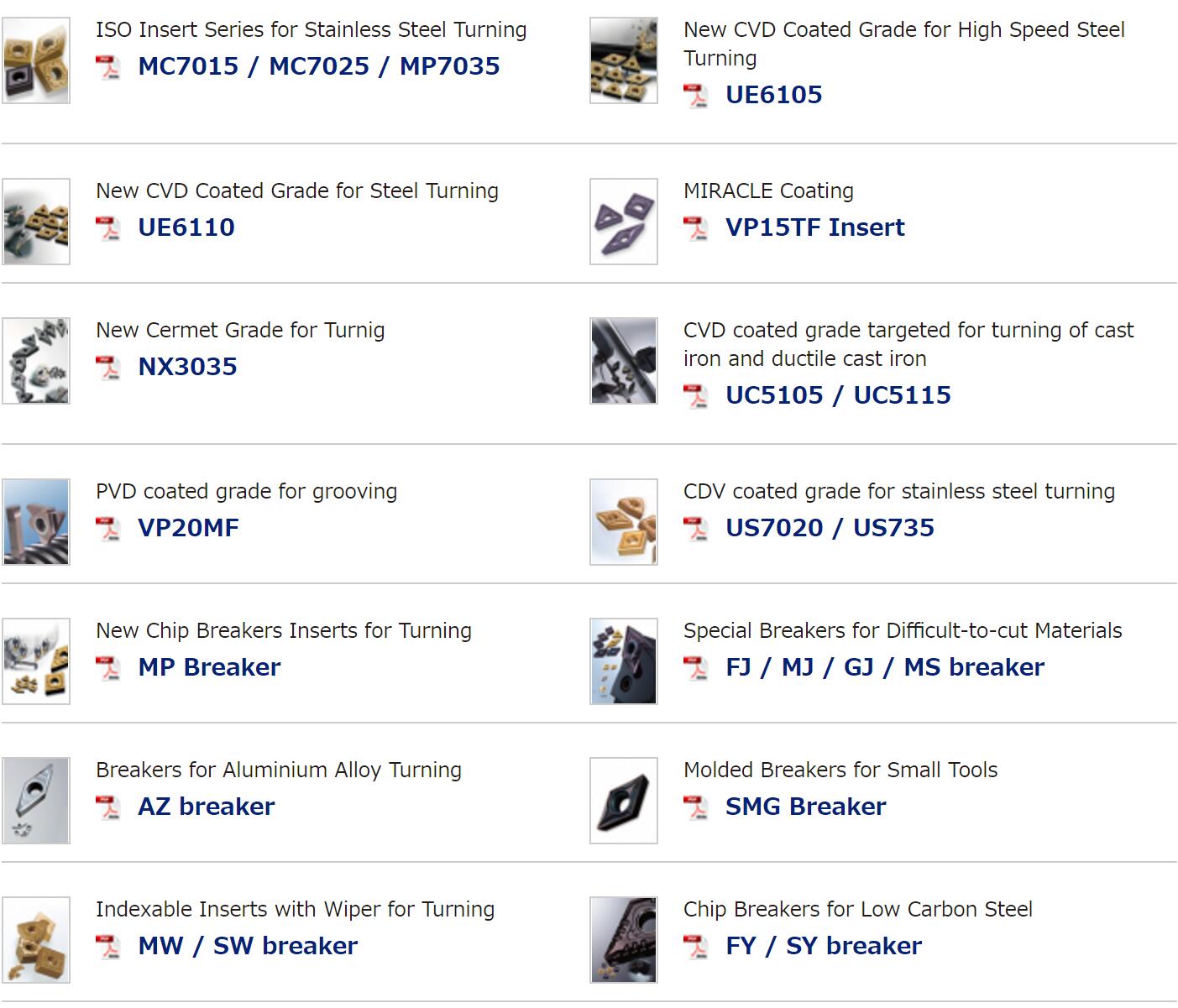Open the MW / SW breaker link

point(248,946)
